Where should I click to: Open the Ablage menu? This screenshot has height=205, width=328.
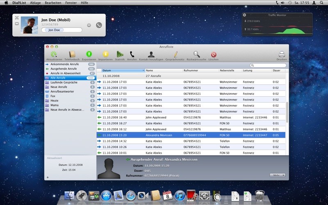point(36,3)
